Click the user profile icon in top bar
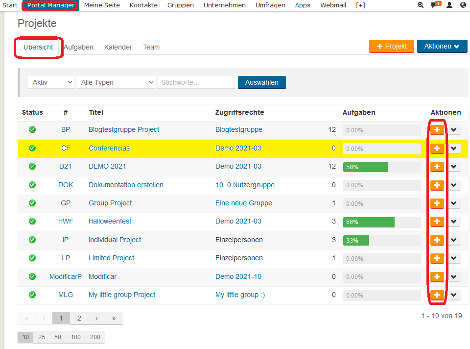 pos(449,5)
